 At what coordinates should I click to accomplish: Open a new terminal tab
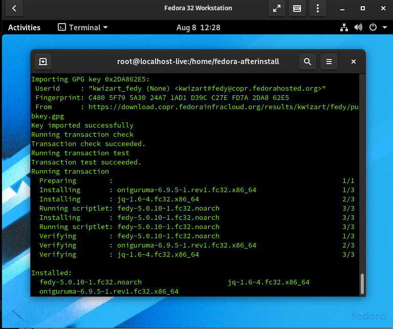point(43,61)
